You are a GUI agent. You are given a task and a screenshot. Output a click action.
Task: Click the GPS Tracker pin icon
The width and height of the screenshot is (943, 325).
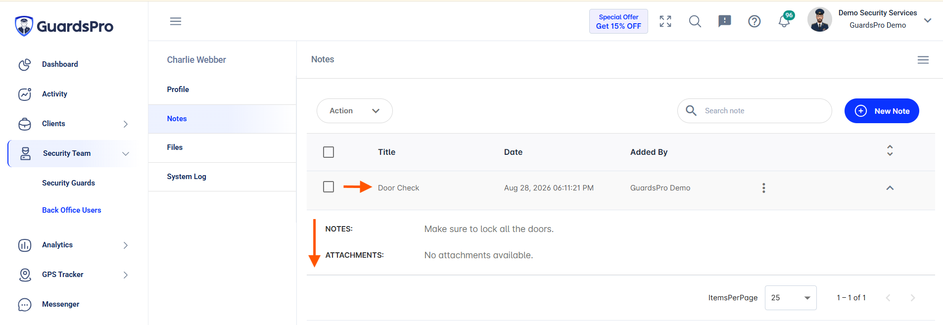click(x=25, y=275)
